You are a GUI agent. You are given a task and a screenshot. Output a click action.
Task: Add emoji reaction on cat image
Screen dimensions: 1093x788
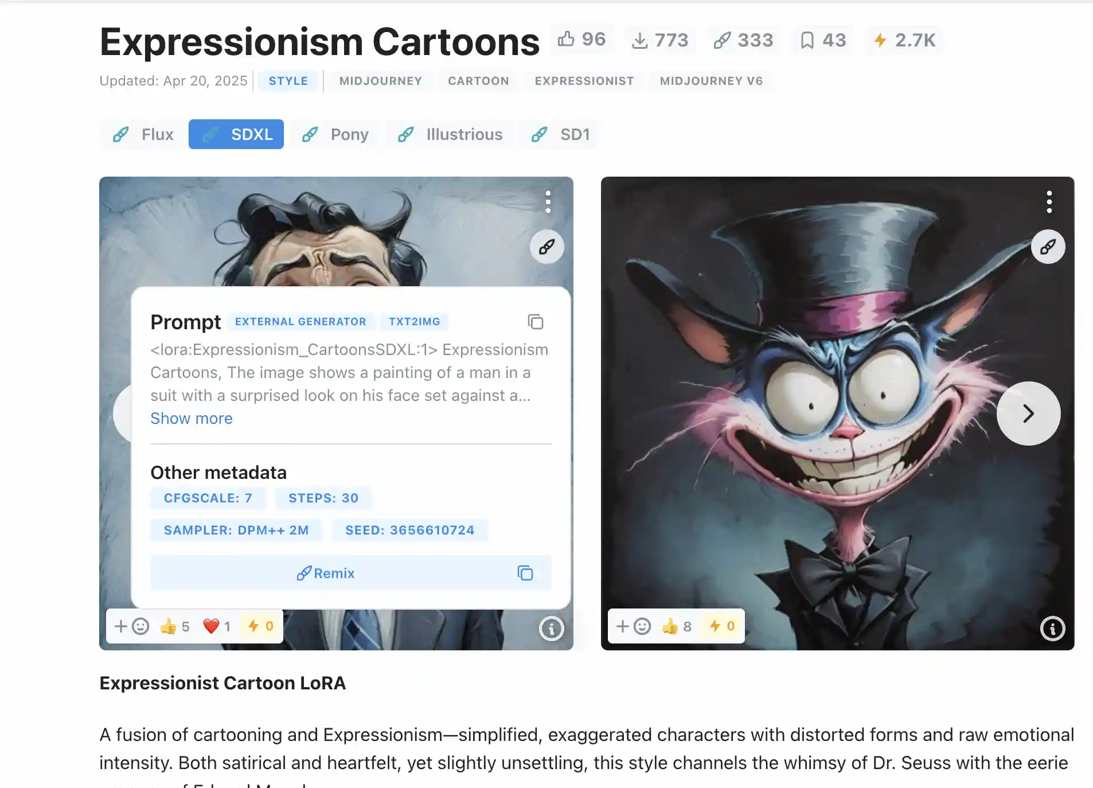pos(634,626)
